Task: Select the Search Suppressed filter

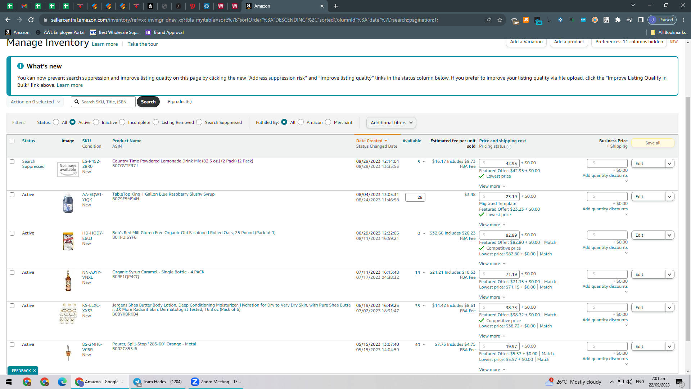Action: click(199, 122)
